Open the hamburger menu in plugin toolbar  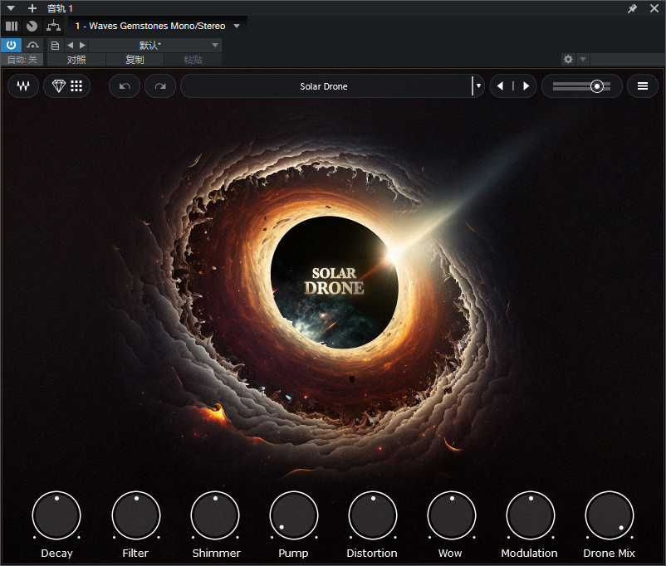coord(643,86)
